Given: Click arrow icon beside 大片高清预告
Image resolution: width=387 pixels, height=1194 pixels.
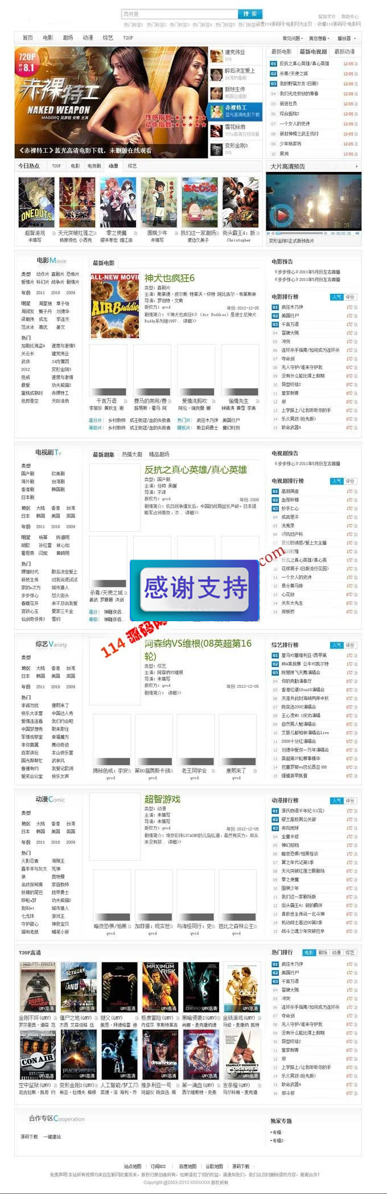Looking at the screenshot, I should 357,166.
